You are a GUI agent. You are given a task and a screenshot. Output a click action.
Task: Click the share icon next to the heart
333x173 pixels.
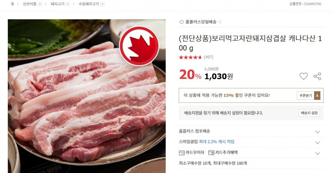pyautogui.click(x=317, y=77)
